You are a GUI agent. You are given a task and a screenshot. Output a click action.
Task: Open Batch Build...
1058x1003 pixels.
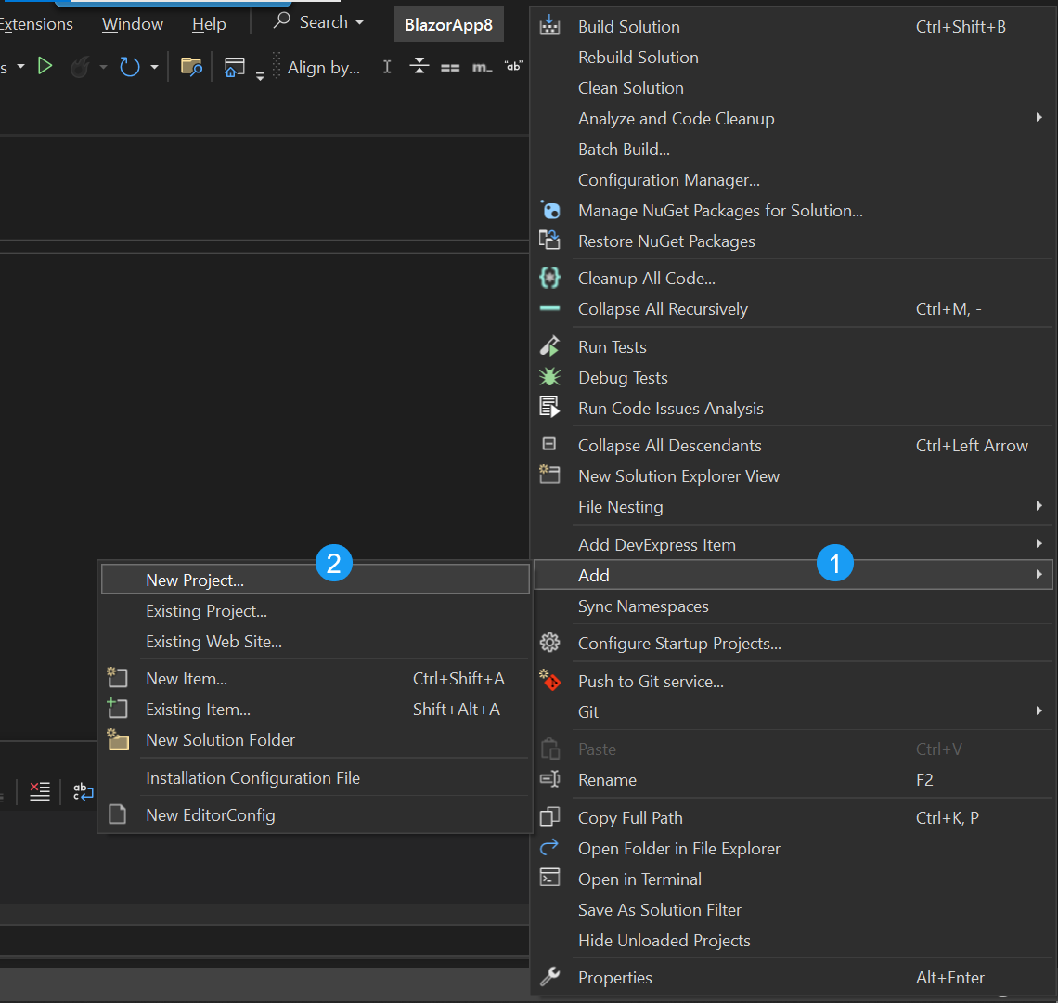(x=793, y=150)
